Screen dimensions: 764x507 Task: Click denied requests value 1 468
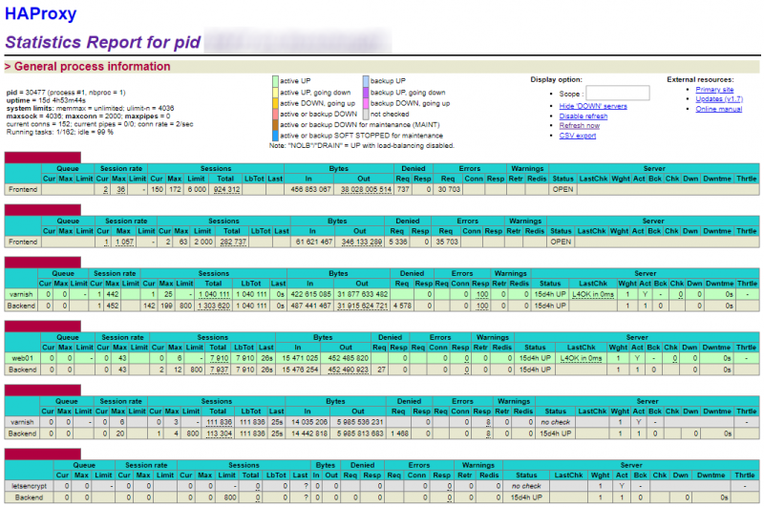[399, 433]
